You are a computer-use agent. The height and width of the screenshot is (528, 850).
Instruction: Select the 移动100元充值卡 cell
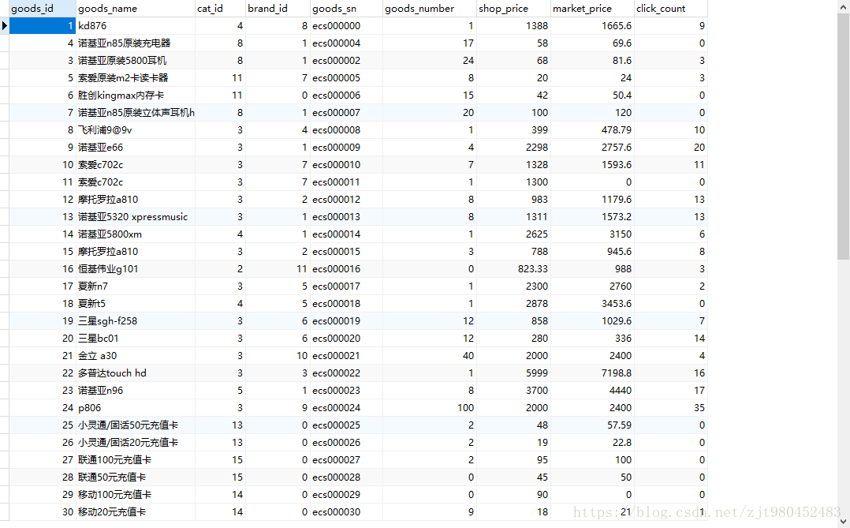(136, 494)
